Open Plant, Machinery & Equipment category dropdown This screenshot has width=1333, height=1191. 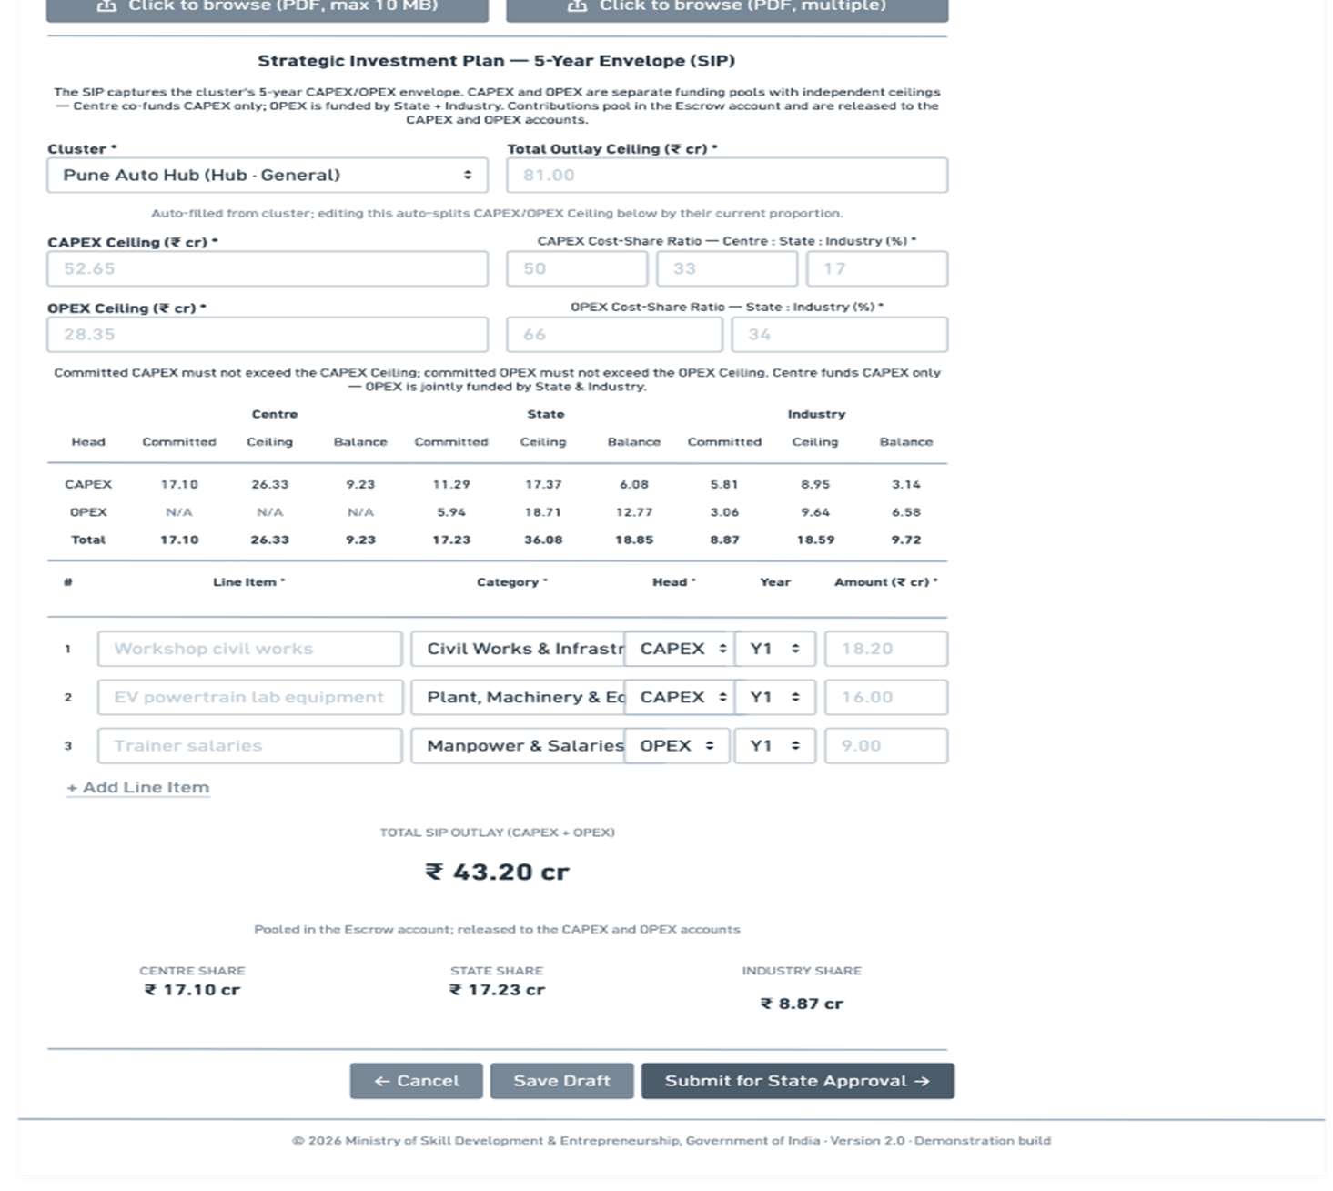(x=518, y=697)
